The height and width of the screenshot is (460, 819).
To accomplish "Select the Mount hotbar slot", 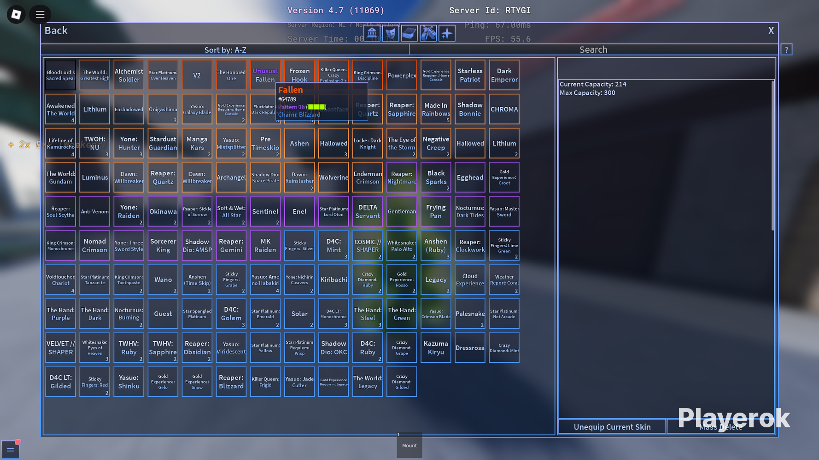I will [x=409, y=445].
